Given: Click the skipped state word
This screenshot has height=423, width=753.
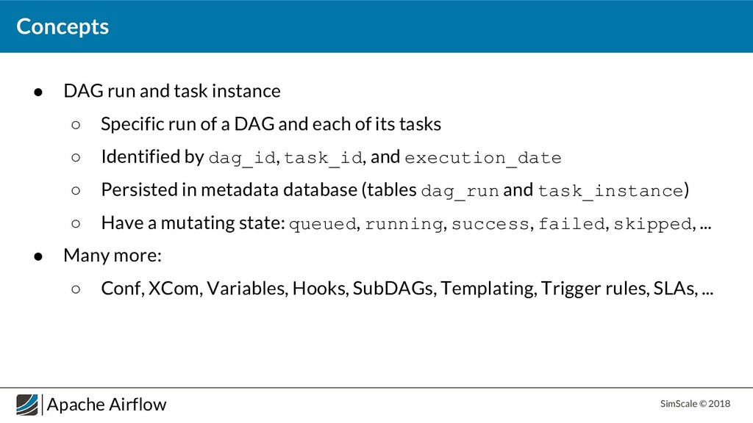Looking at the screenshot, I should pyautogui.click(x=653, y=224).
